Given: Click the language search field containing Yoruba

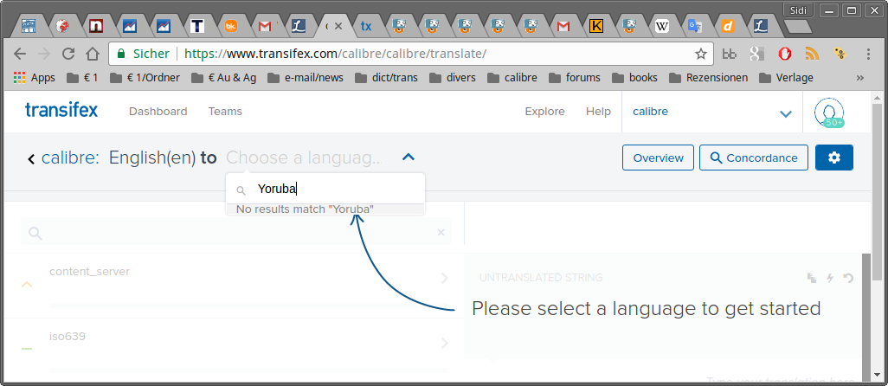Looking at the screenshot, I should click(x=325, y=189).
